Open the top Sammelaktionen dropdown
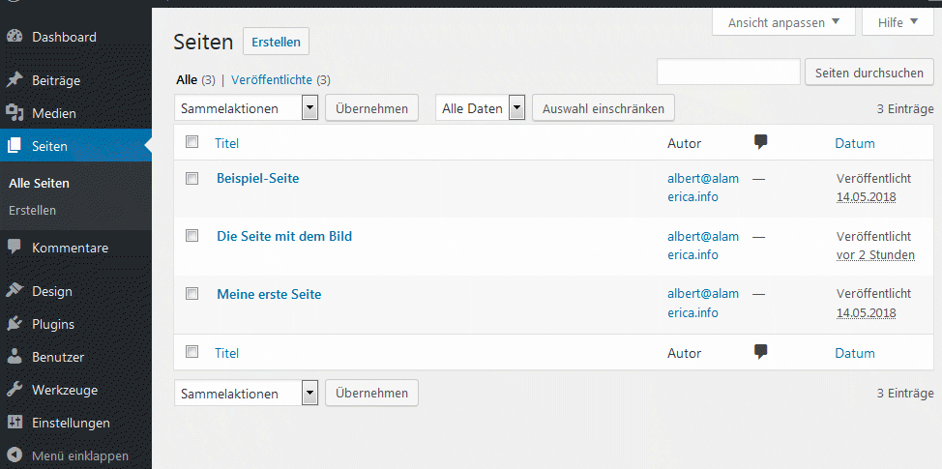Viewport: 942px width, 469px height. (x=247, y=108)
